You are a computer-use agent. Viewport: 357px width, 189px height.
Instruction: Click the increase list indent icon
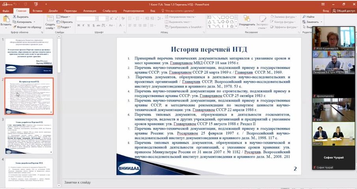[x=152, y=18]
